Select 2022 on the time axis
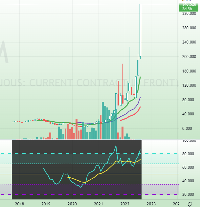Screen dimensions: 200x207 coord(125,204)
